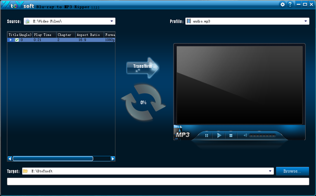Expand the Profile dropdown
The image size is (316, 196).
coord(306,21)
